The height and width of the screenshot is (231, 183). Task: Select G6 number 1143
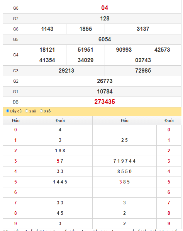[47, 29]
